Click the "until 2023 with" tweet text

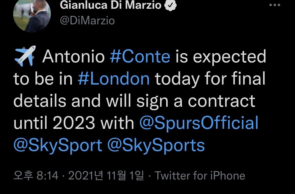tap(74, 123)
